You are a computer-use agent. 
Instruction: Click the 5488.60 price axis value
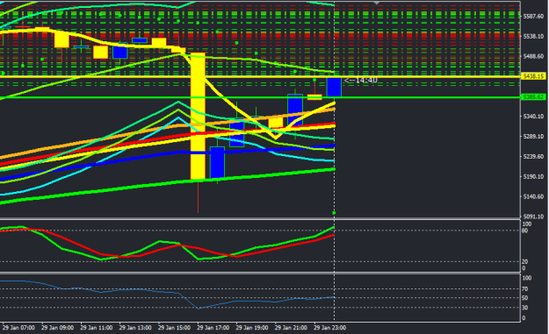[533, 56]
